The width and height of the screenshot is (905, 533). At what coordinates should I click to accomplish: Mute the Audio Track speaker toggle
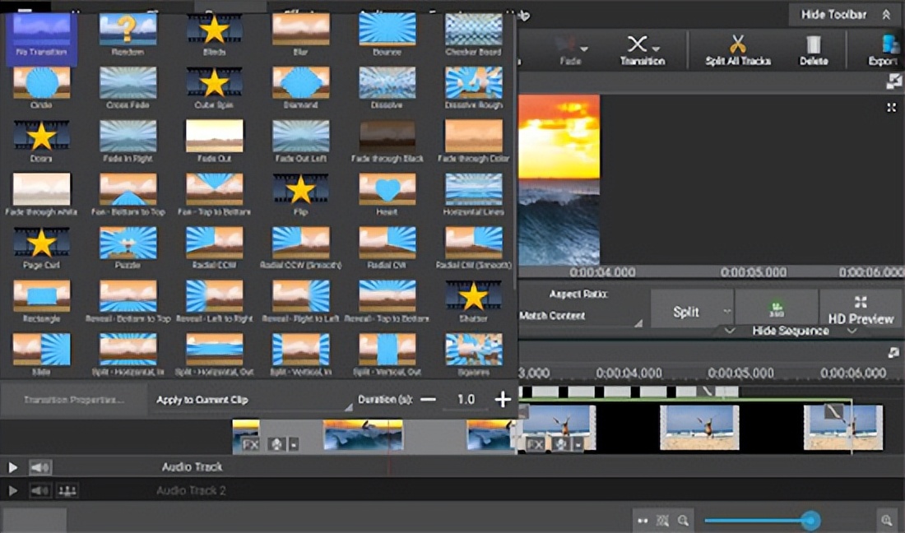pyautogui.click(x=39, y=467)
